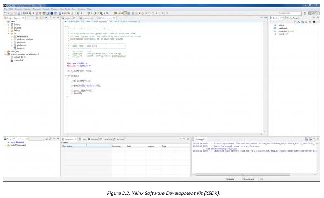
Task: Open the Xilinx Tools menu
Action: pos(65,9)
